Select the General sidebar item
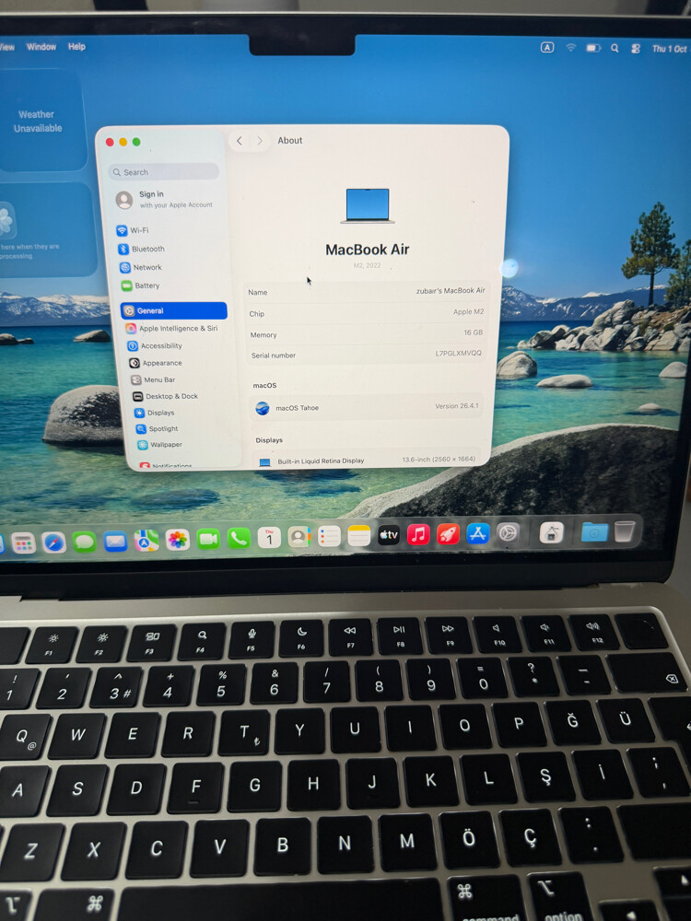Viewport: 691px width, 921px height. click(x=174, y=310)
